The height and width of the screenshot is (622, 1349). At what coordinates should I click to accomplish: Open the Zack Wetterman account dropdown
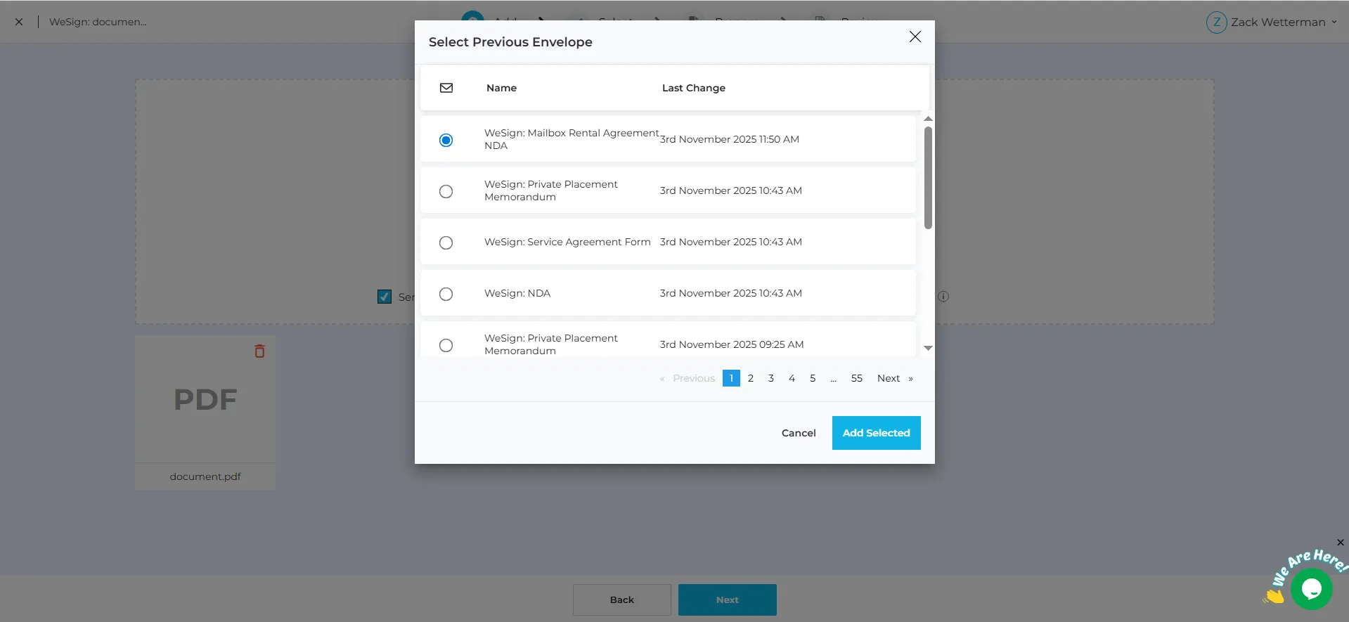pyautogui.click(x=1334, y=22)
